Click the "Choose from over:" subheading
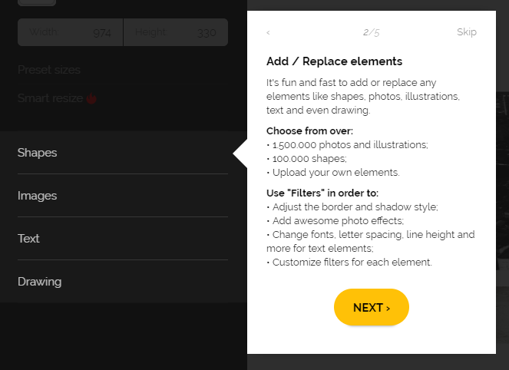 pyautogui.click(x=309, y=130)
